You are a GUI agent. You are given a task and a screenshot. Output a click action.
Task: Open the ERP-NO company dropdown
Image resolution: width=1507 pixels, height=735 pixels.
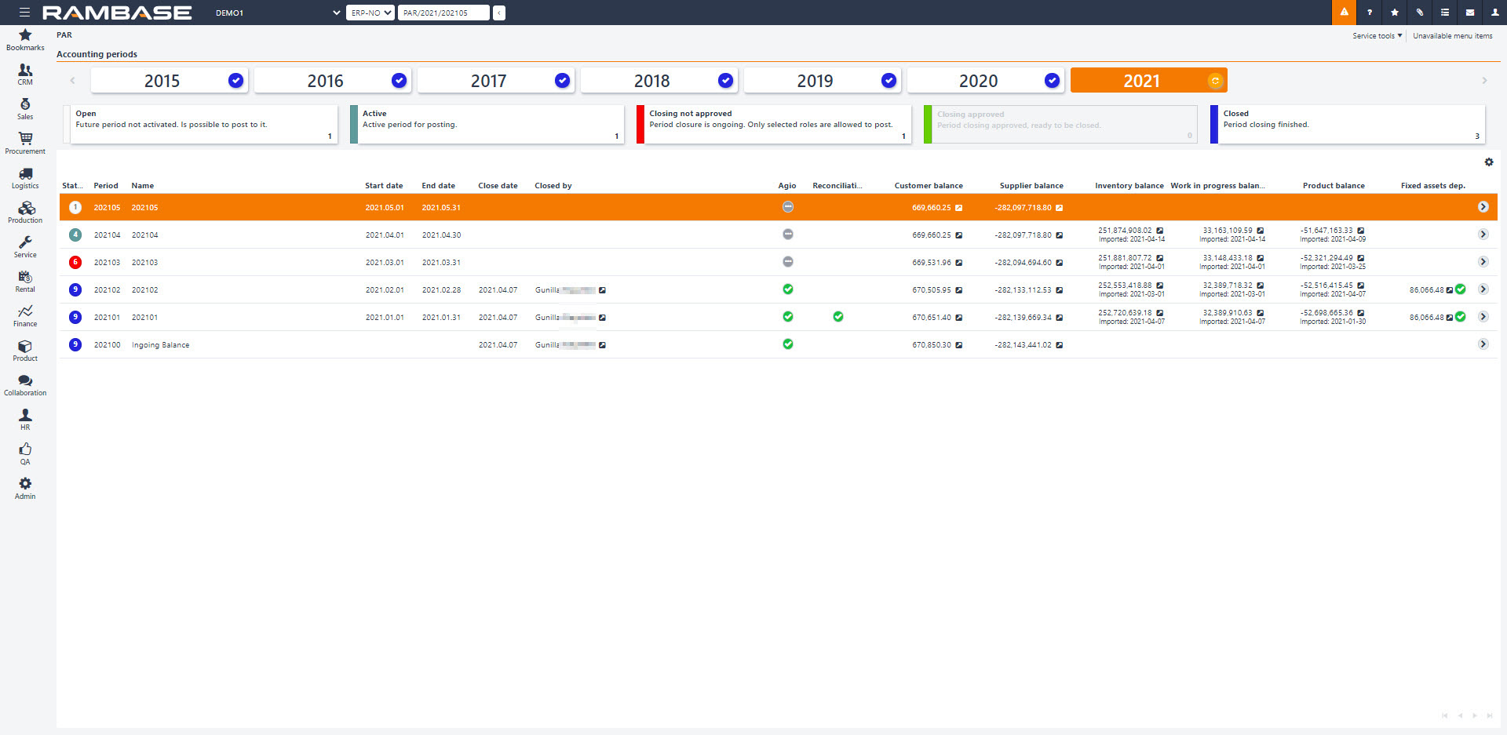click(370, 13)
